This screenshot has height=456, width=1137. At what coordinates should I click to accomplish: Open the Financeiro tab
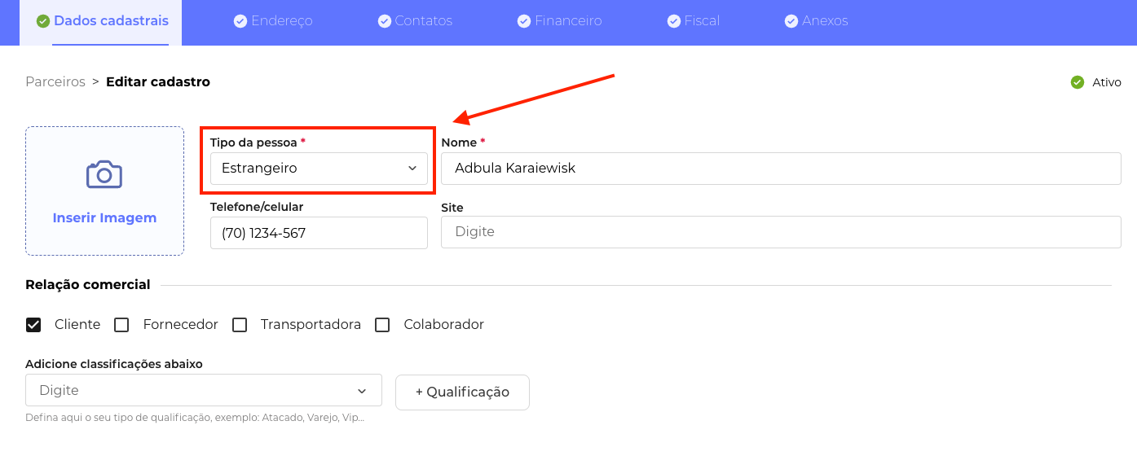point(568,21)
